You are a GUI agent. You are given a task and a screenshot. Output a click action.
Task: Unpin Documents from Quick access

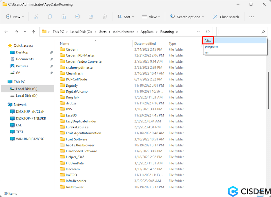click(x=51, y=59)
